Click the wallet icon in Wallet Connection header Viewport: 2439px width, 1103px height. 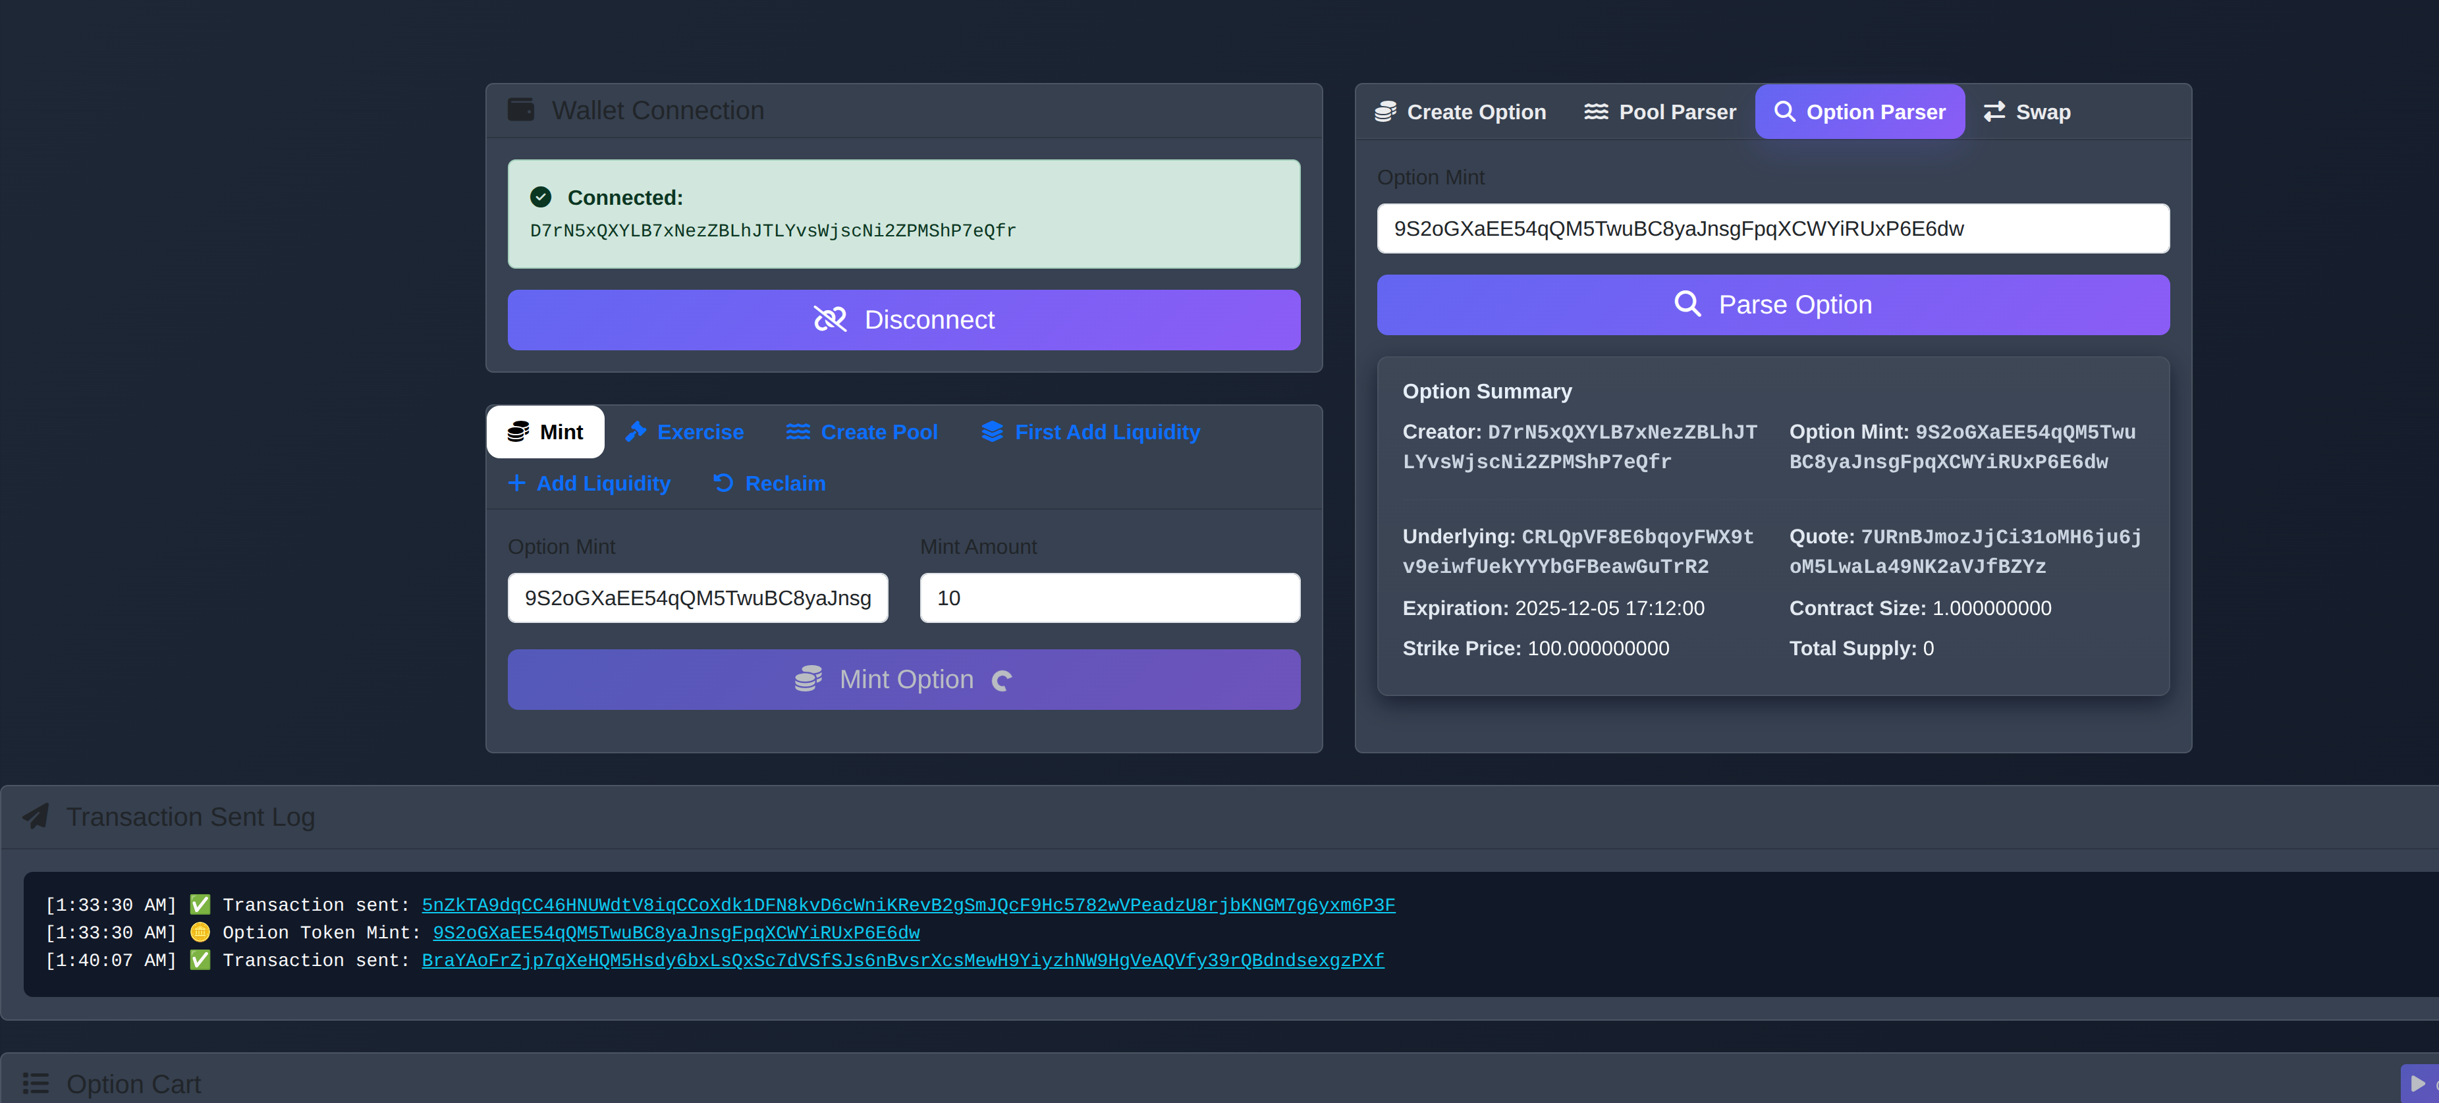pos(521,110)
